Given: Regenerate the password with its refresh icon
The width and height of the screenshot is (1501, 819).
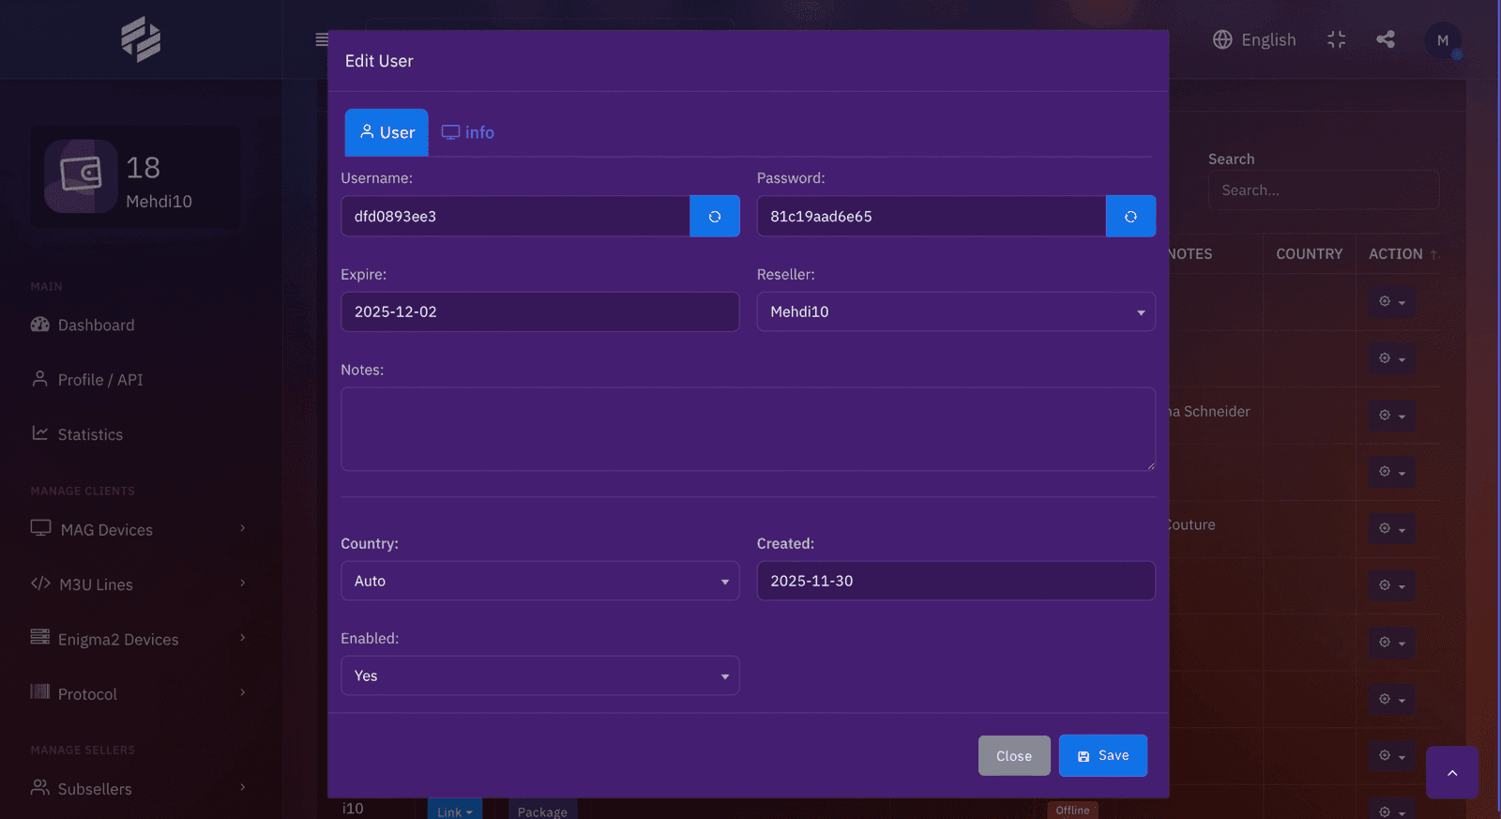Looking at the screenshot, I should (1130, 217).
